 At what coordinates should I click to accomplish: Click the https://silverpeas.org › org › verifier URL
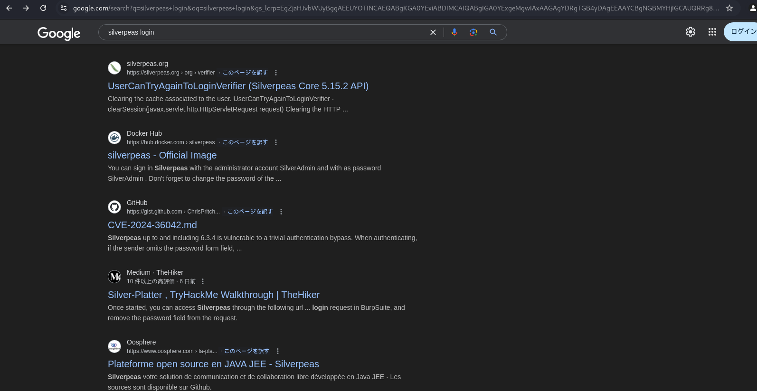170,73
